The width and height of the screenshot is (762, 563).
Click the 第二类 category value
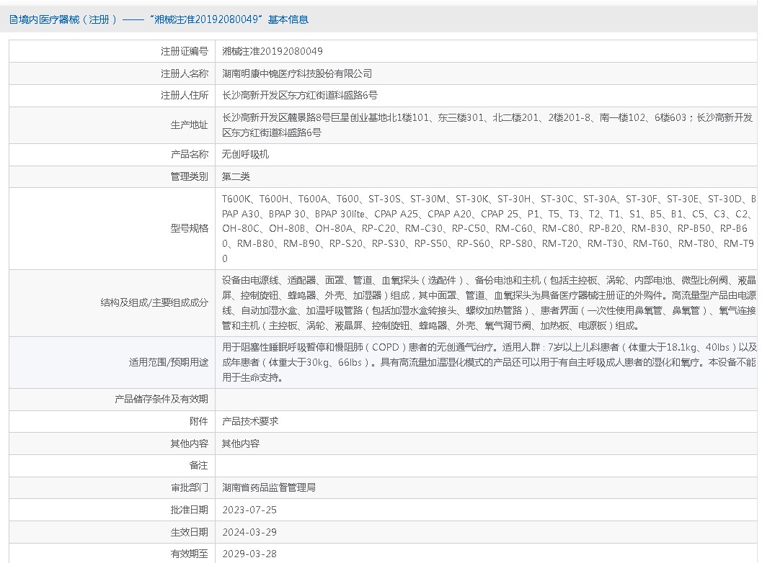click(236, 176)
